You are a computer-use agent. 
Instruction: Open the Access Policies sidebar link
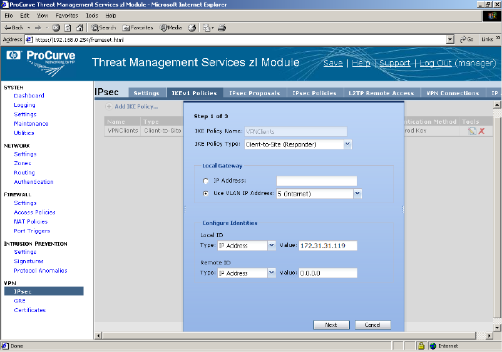tap(34, 213)
